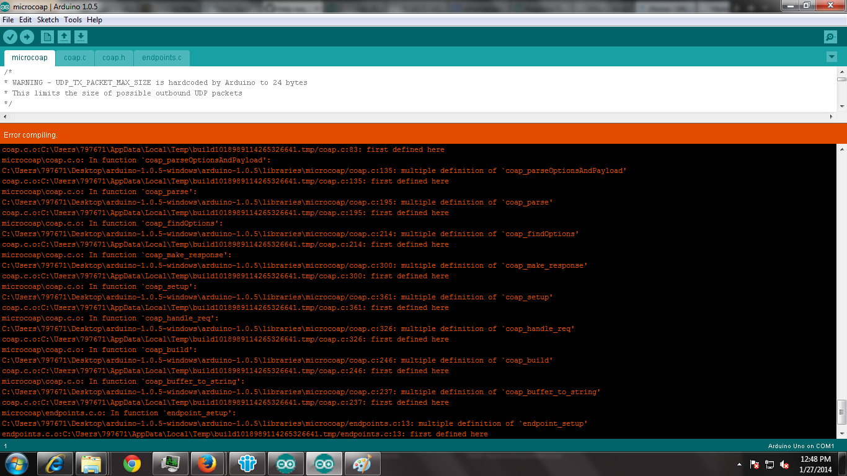Viewport: 847px width, 476px height.
Task: Click the muted volume tray icon
Action: click(784, 464)
